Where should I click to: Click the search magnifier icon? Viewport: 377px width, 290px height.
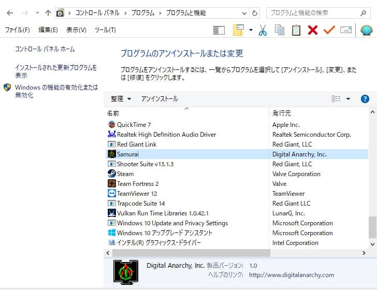pos(364,13)
